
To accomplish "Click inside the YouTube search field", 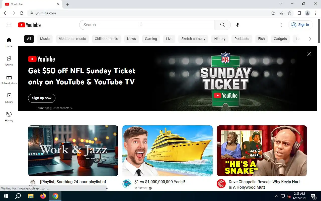I will 147,25.
